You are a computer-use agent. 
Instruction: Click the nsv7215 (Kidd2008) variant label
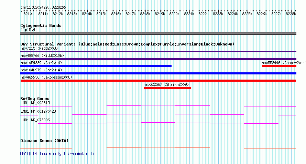(x=39, y=48)
